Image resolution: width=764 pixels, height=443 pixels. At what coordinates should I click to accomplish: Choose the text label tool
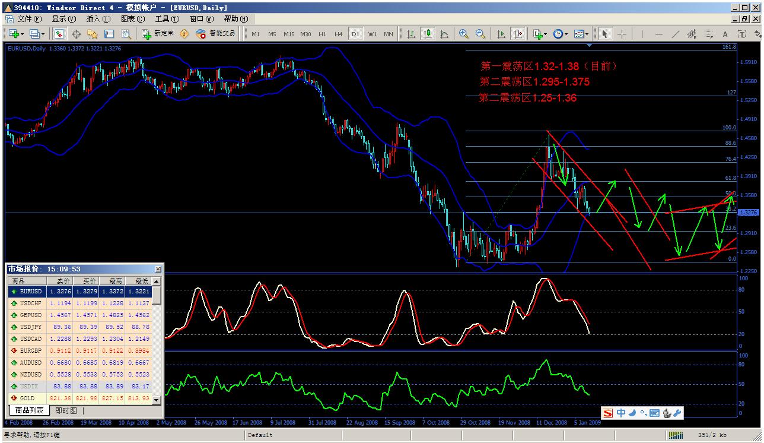[741, 34]
